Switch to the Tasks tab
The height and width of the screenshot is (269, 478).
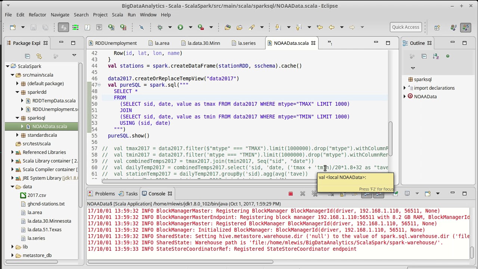128,194
